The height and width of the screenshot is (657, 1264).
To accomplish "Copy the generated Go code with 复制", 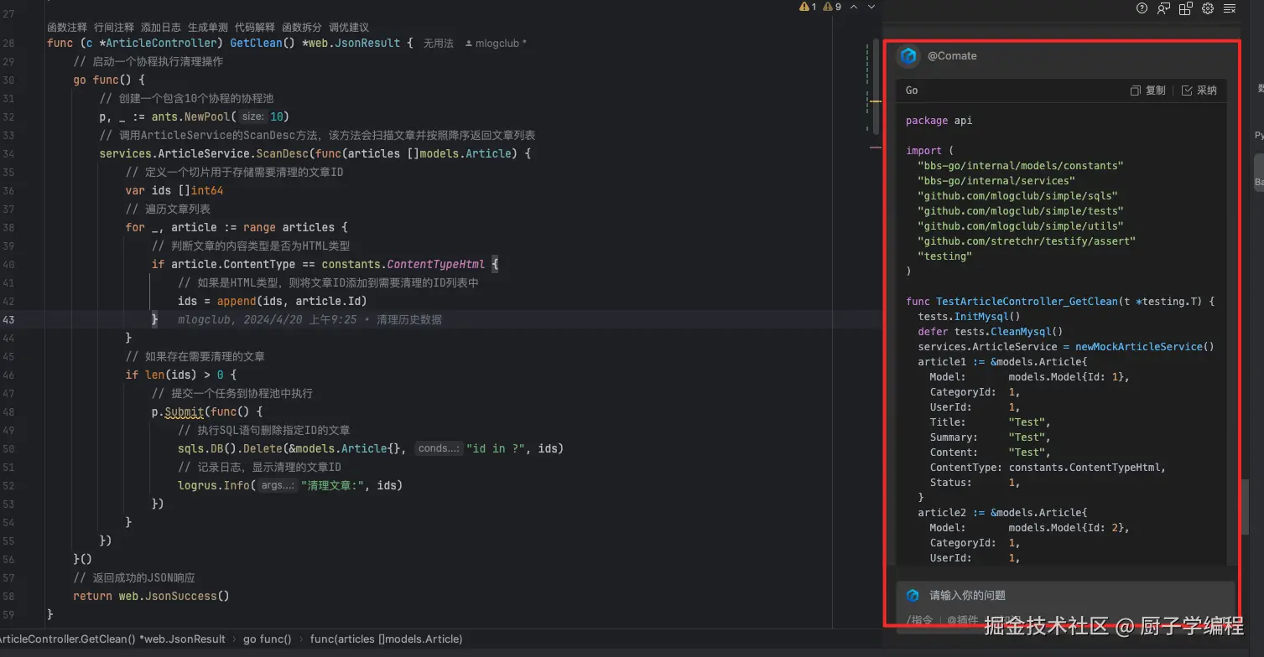I will (x=1147, y=91).
